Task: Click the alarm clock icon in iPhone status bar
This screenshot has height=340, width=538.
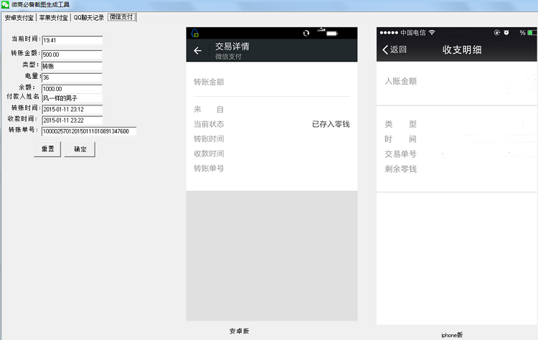Action: (506, 32)
